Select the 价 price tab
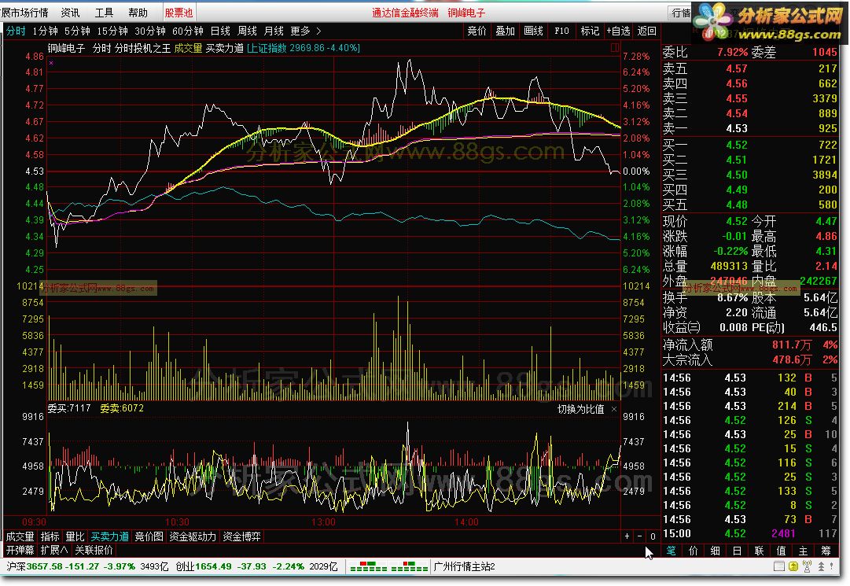 (694, 551)
